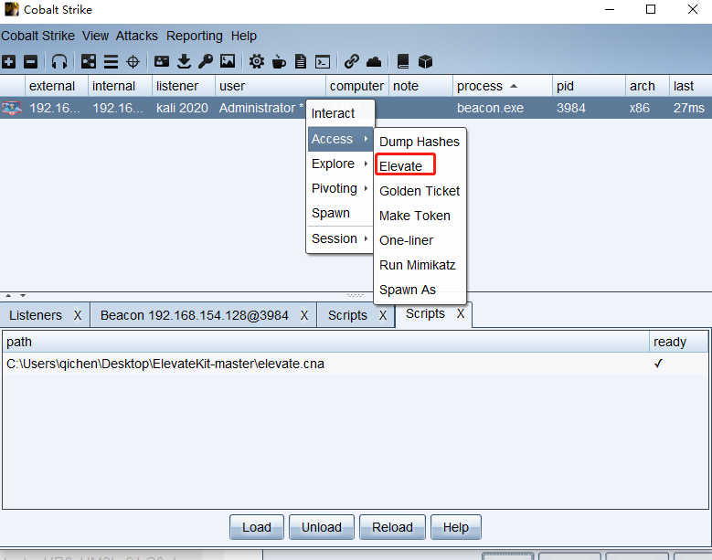
Task: Click the terminal scripted web delivery icon
Action: click(x=323, y=61)
